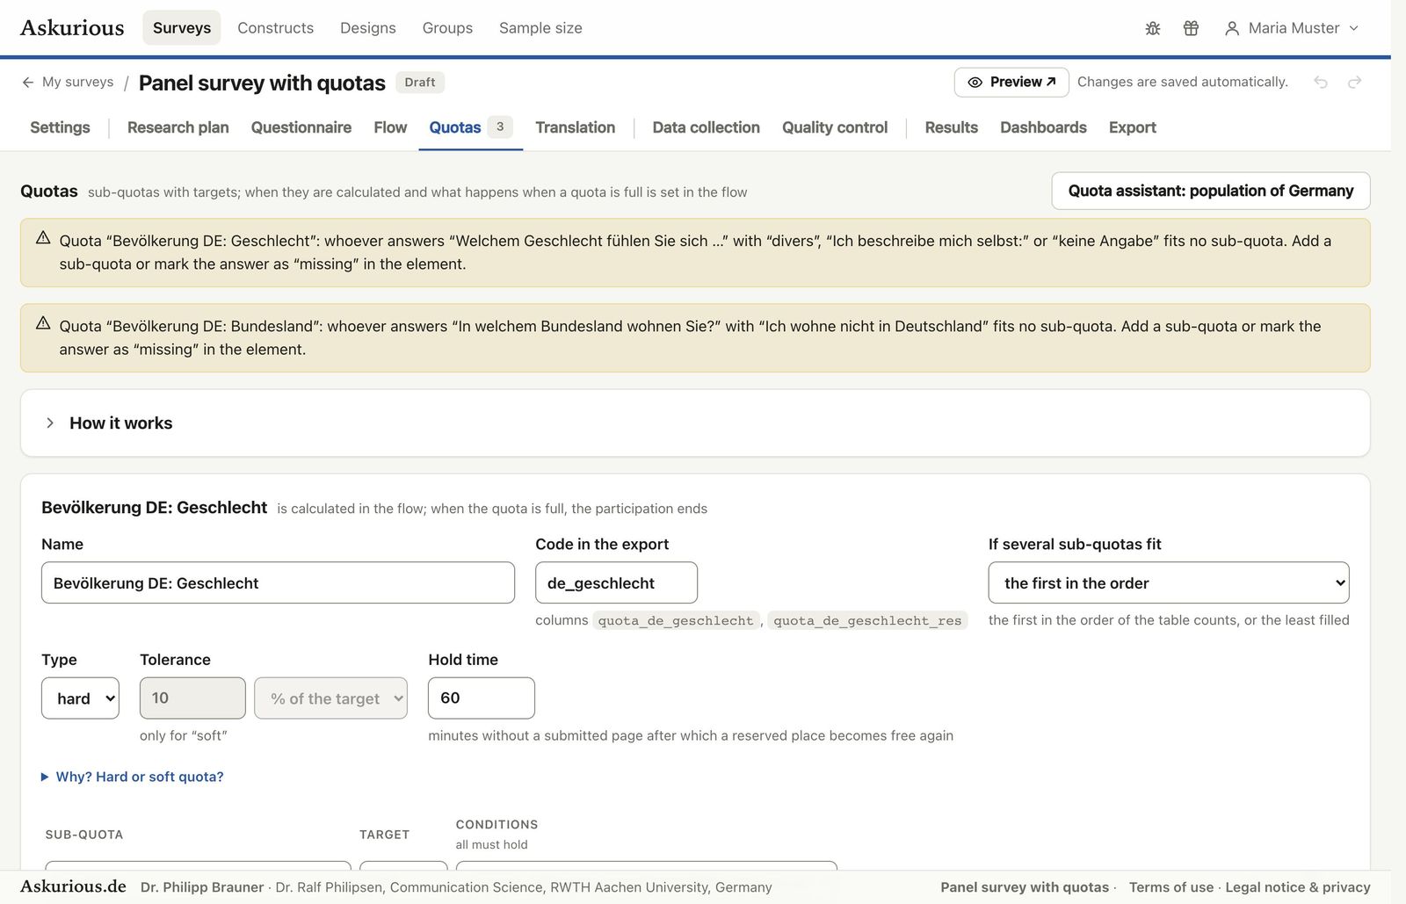The image size is (1406, 904).
Task: Click the Tolerance value field
Action: (x=192, y=698)
